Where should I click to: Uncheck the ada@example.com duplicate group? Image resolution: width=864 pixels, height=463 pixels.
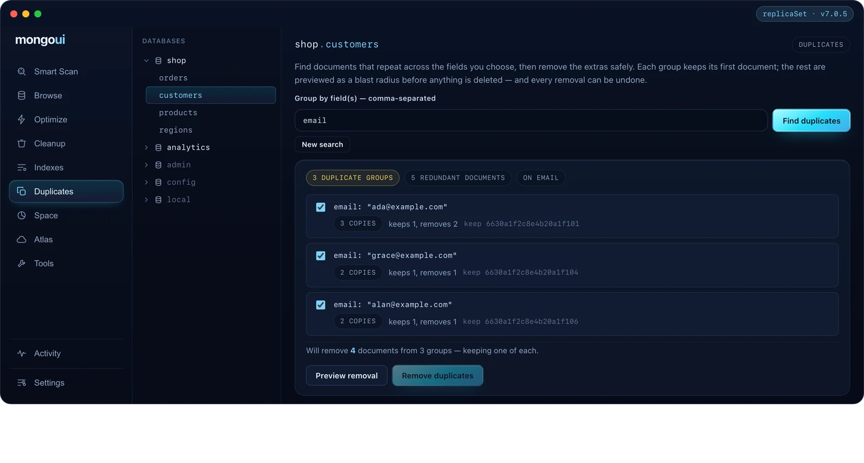321,207
